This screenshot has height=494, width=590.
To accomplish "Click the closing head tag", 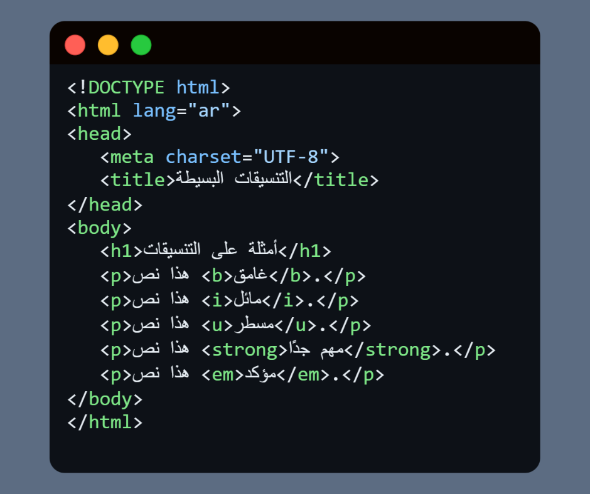I will 105,204.
